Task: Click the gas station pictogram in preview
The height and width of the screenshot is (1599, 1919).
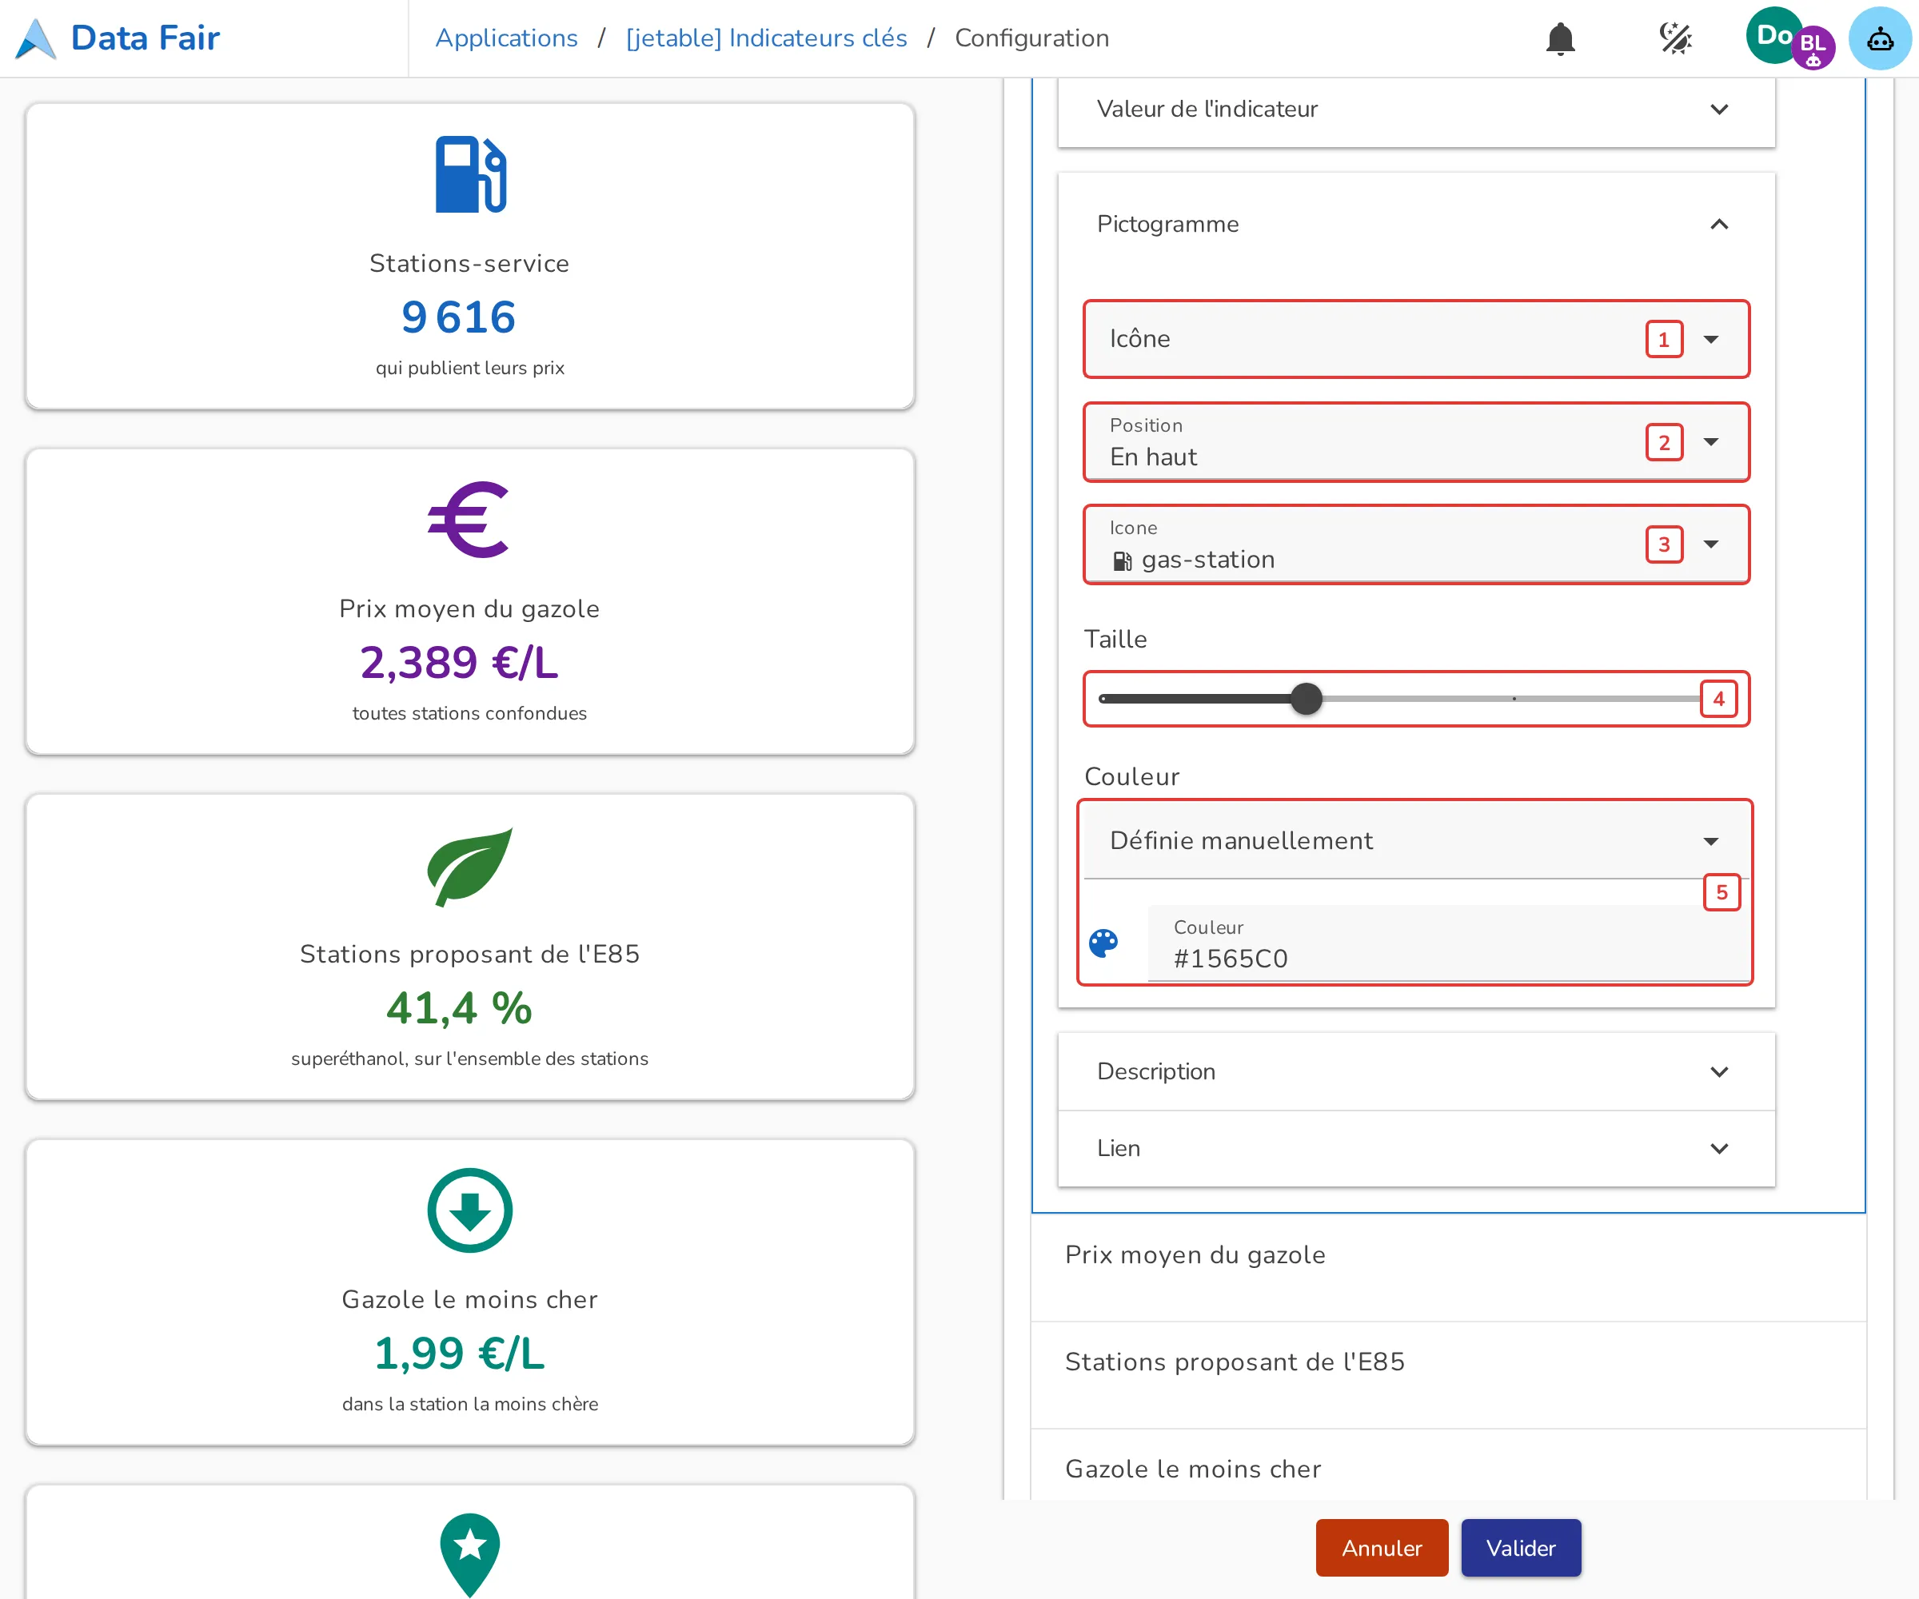Action: coord(471,174)
